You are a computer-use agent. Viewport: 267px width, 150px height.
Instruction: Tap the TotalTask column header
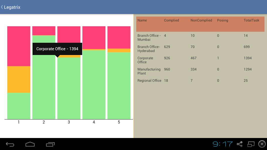coord(251,20)
